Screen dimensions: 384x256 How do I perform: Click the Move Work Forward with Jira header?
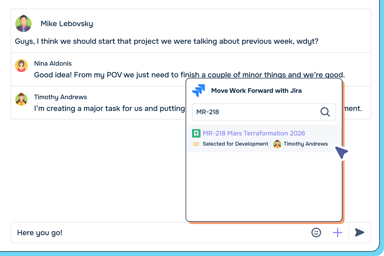click(x=257, y=91)
